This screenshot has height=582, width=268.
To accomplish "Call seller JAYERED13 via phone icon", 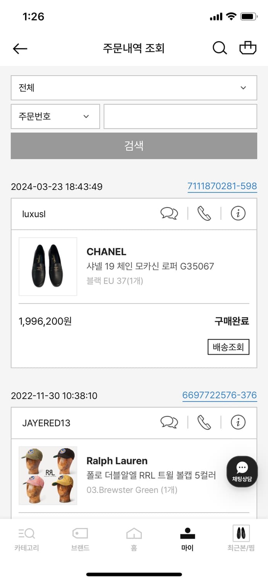I will (x=204, y=423).
